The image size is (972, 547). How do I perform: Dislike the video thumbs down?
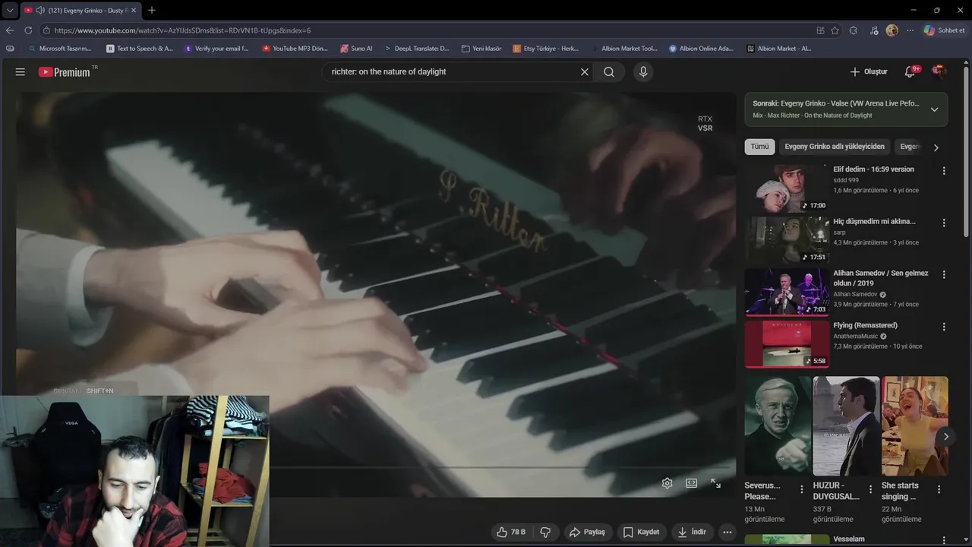pyautogui.click(x=545, y=532)
